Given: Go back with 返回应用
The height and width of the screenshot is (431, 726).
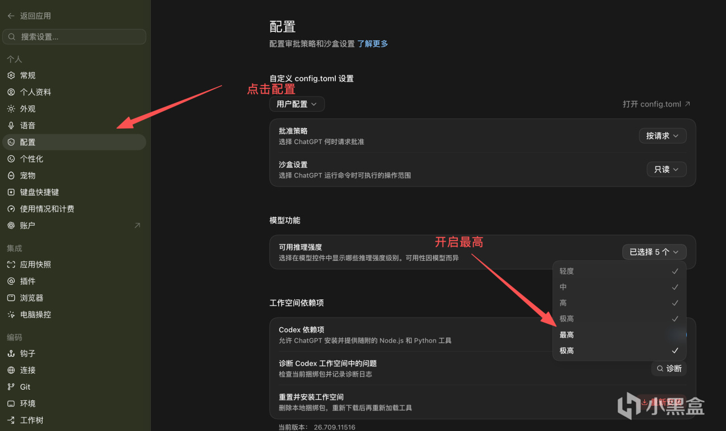Looking at the screenshot, I should [x=29, y=16].
